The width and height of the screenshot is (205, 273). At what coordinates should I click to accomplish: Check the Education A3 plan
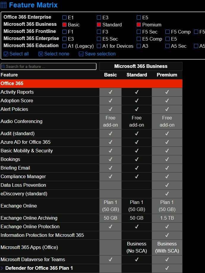[x=139, y=46]
